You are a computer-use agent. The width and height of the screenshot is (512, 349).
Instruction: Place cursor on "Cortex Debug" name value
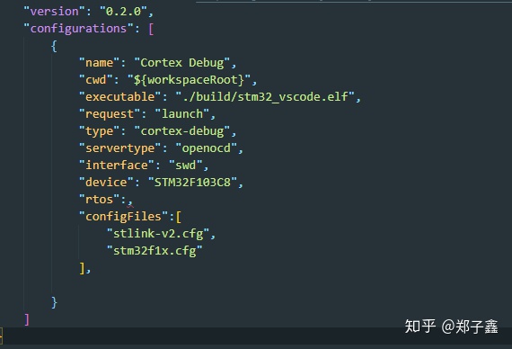181,62
